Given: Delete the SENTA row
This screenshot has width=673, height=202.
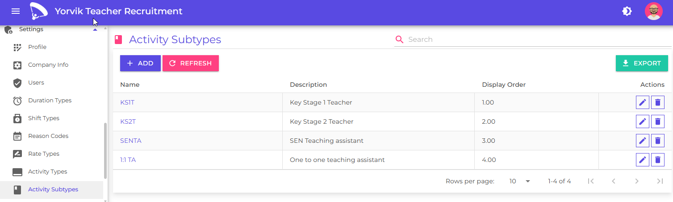Looking at the screenshot, I should [658, 141].
